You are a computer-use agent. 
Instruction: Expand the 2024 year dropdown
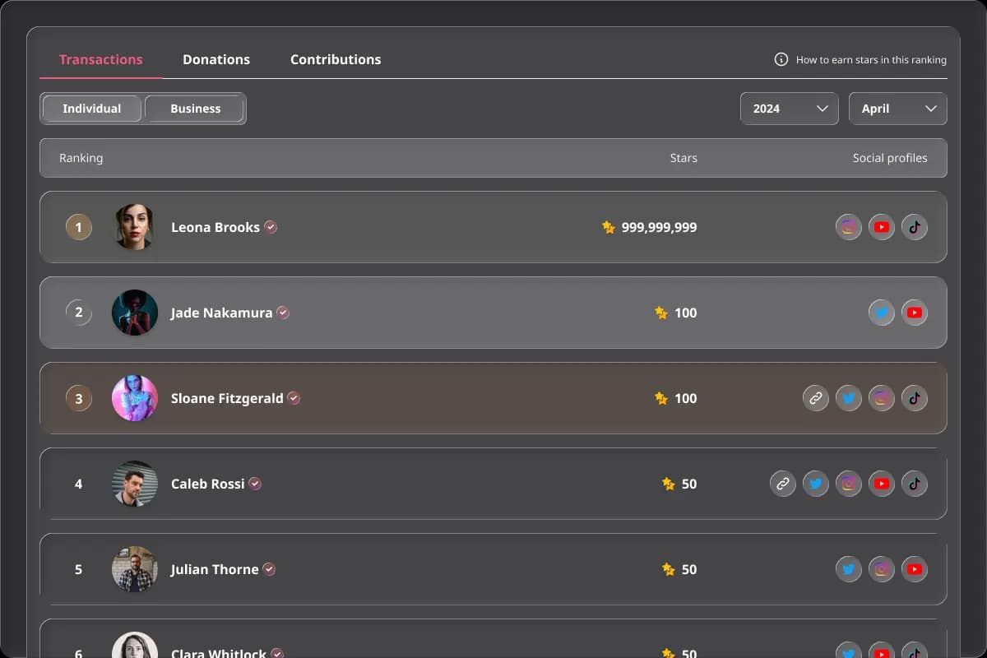(789, 109)
